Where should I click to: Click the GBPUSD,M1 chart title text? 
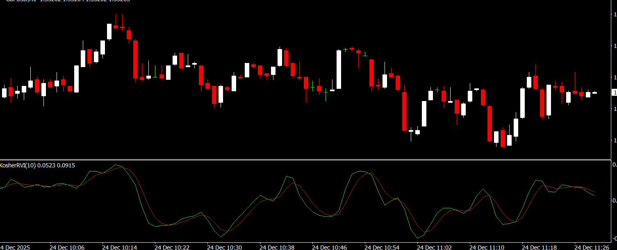[20, 1]
